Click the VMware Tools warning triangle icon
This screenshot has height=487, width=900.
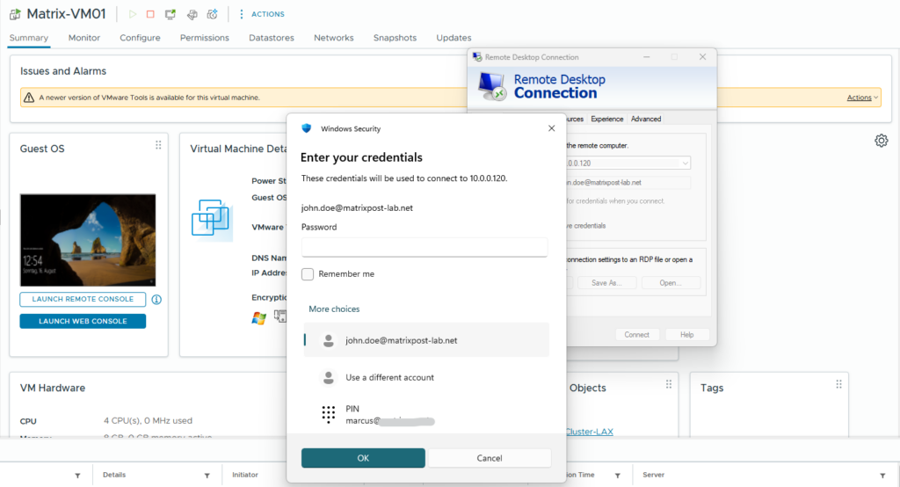[x=29, y=98]
